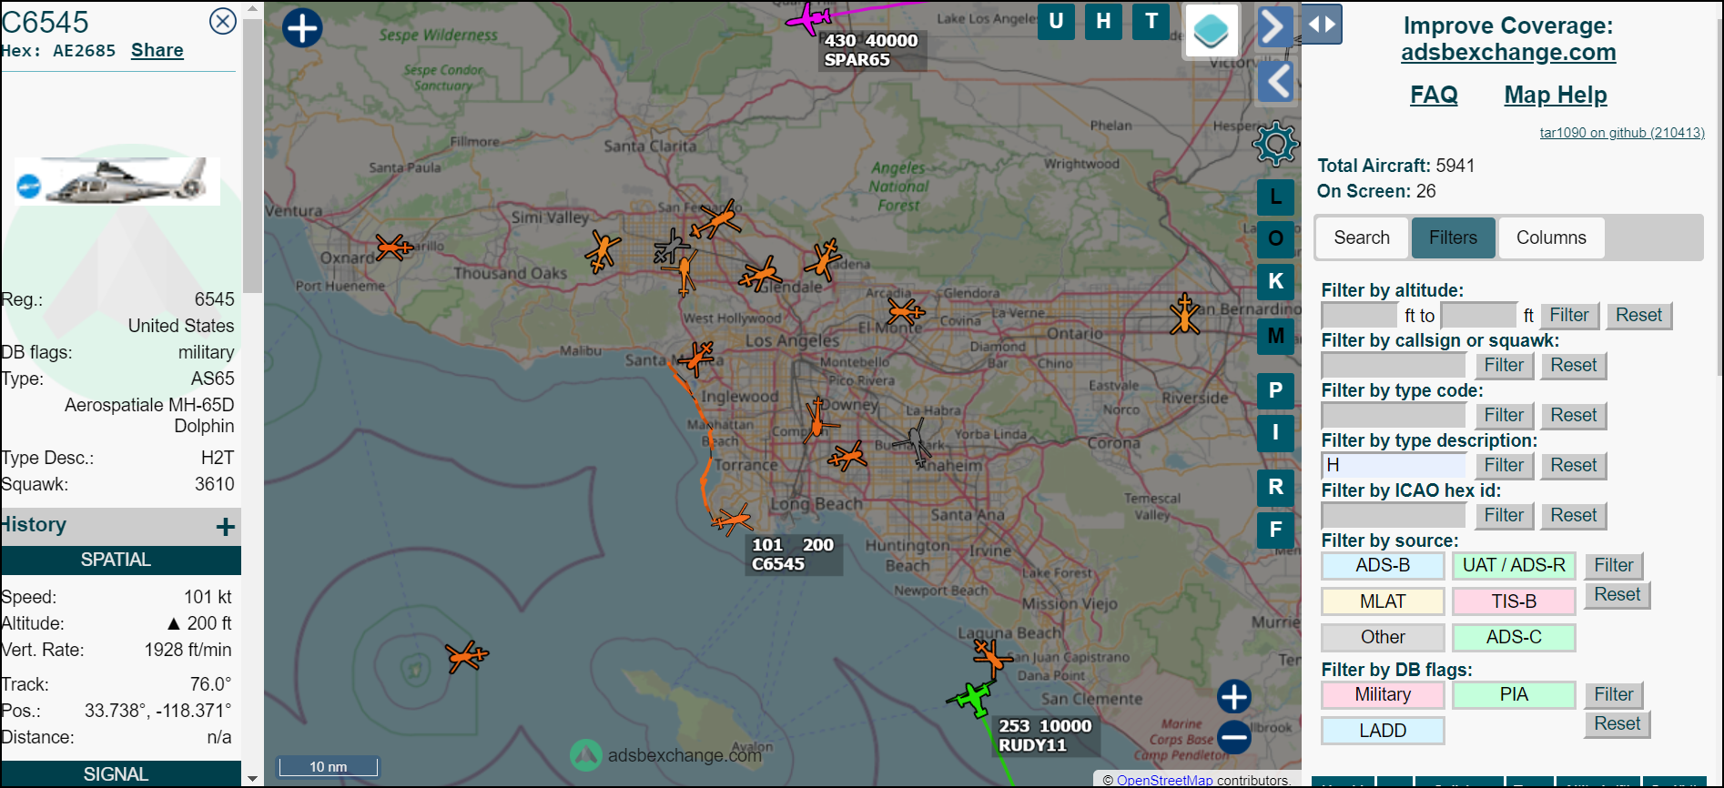This screenshot has width=1724, height=788.
Task: Select the helicopter icon near Laguna Beach
Action: [x=991, y=655]
